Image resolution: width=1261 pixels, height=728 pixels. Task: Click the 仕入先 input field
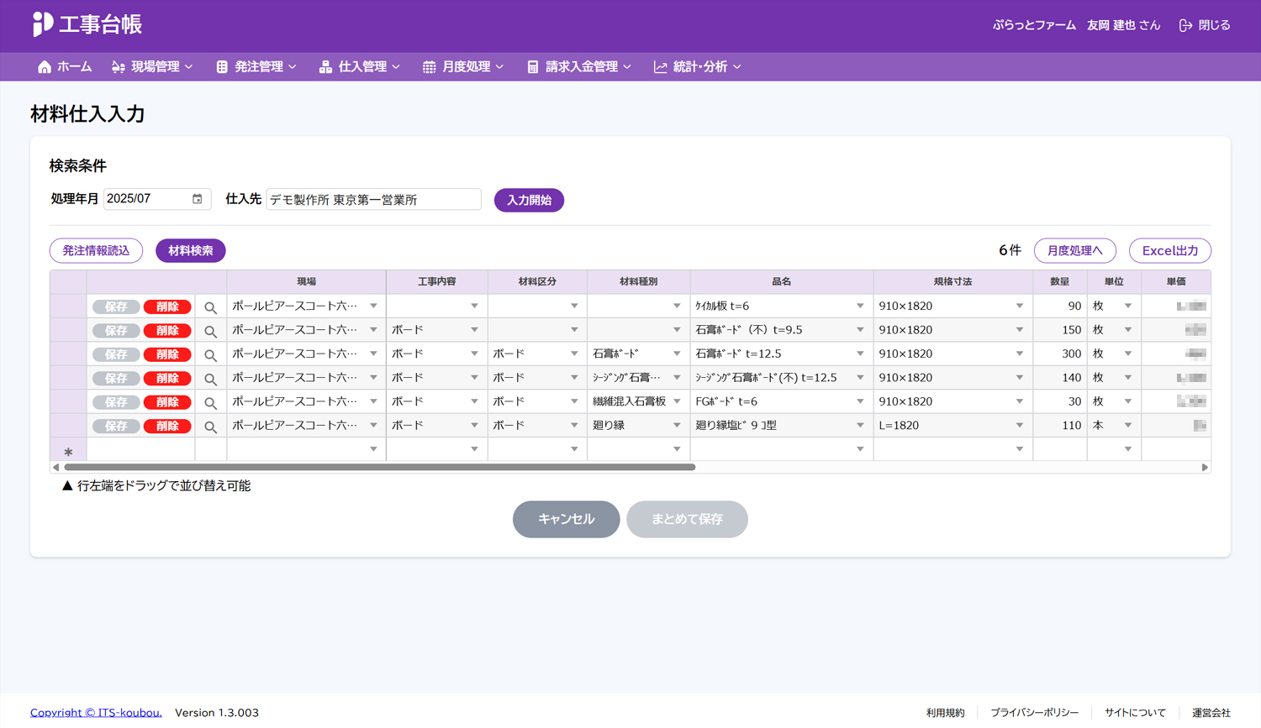[373, 200]
